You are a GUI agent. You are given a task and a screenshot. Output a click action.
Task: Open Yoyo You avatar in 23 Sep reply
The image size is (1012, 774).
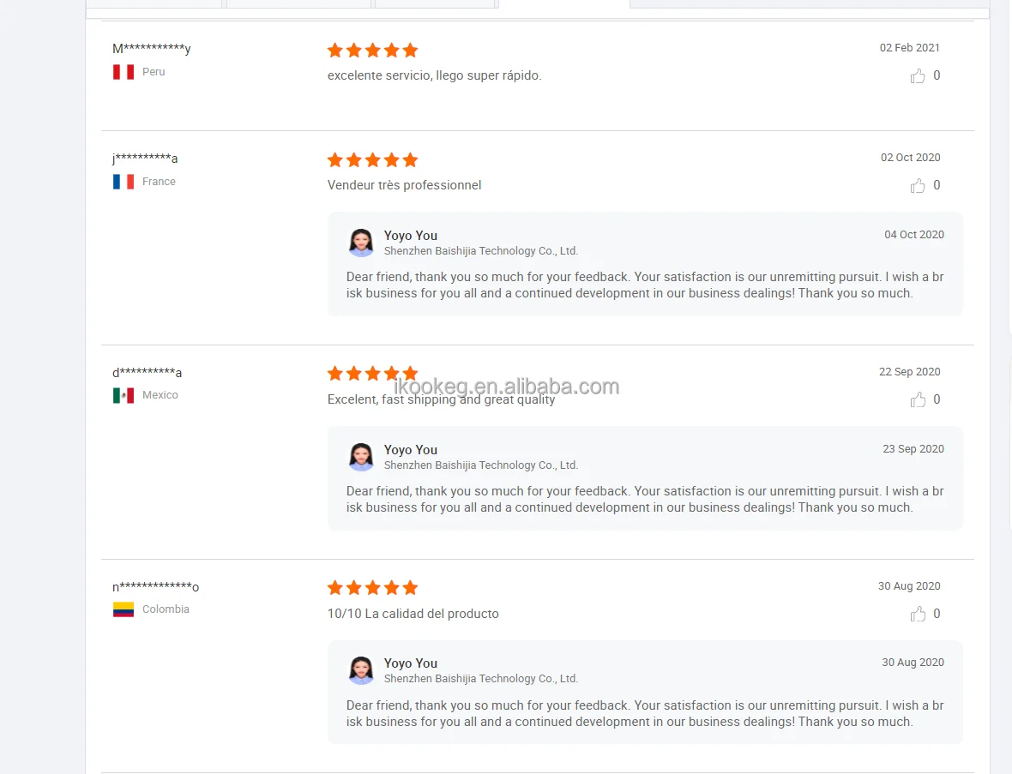(361, 457)
